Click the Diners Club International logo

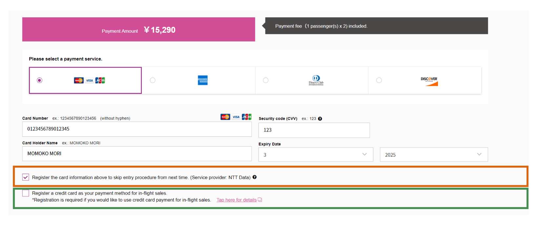coord(316,80)
